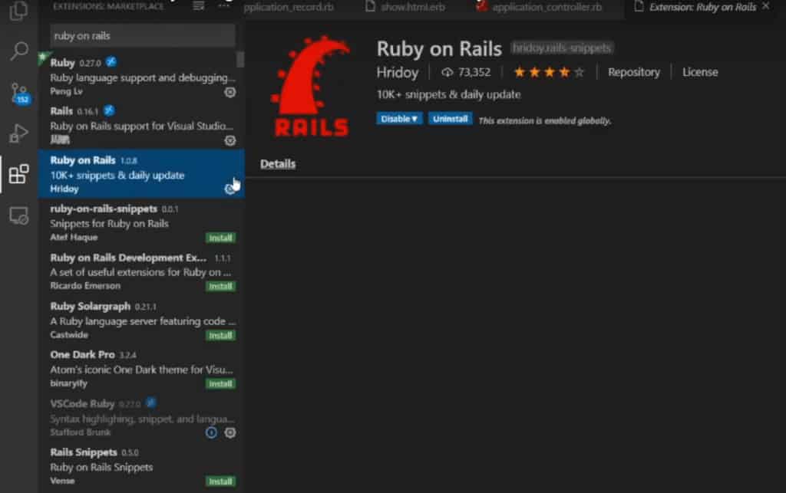Click the info icon on VSCode Ruby row
Screen dimensions: 786x493
pos(212,432)
